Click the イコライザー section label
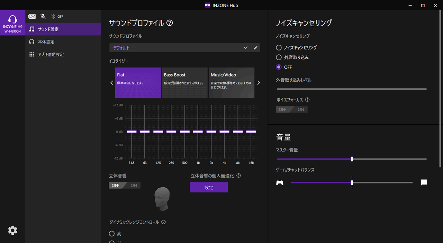 [x=119, y=61]
